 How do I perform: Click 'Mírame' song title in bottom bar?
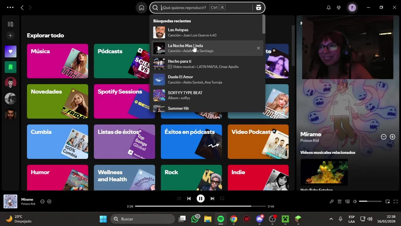point(27,199)
